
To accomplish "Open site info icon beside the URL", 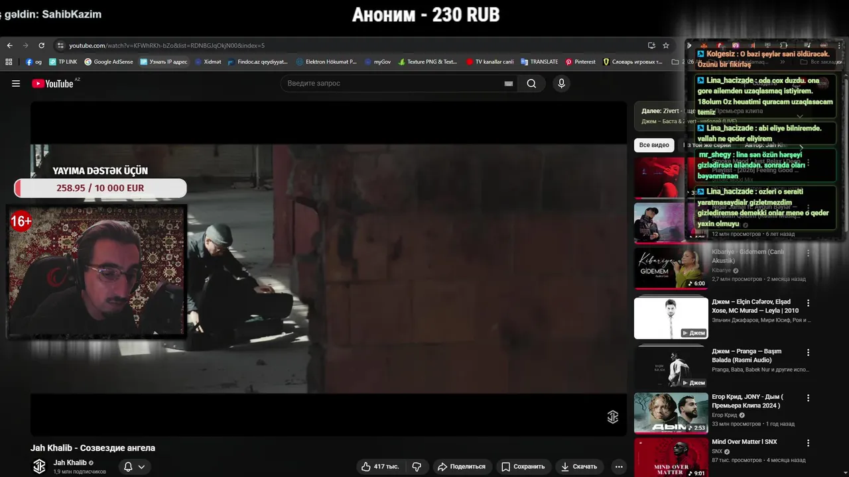I will [x=60, y=46].
